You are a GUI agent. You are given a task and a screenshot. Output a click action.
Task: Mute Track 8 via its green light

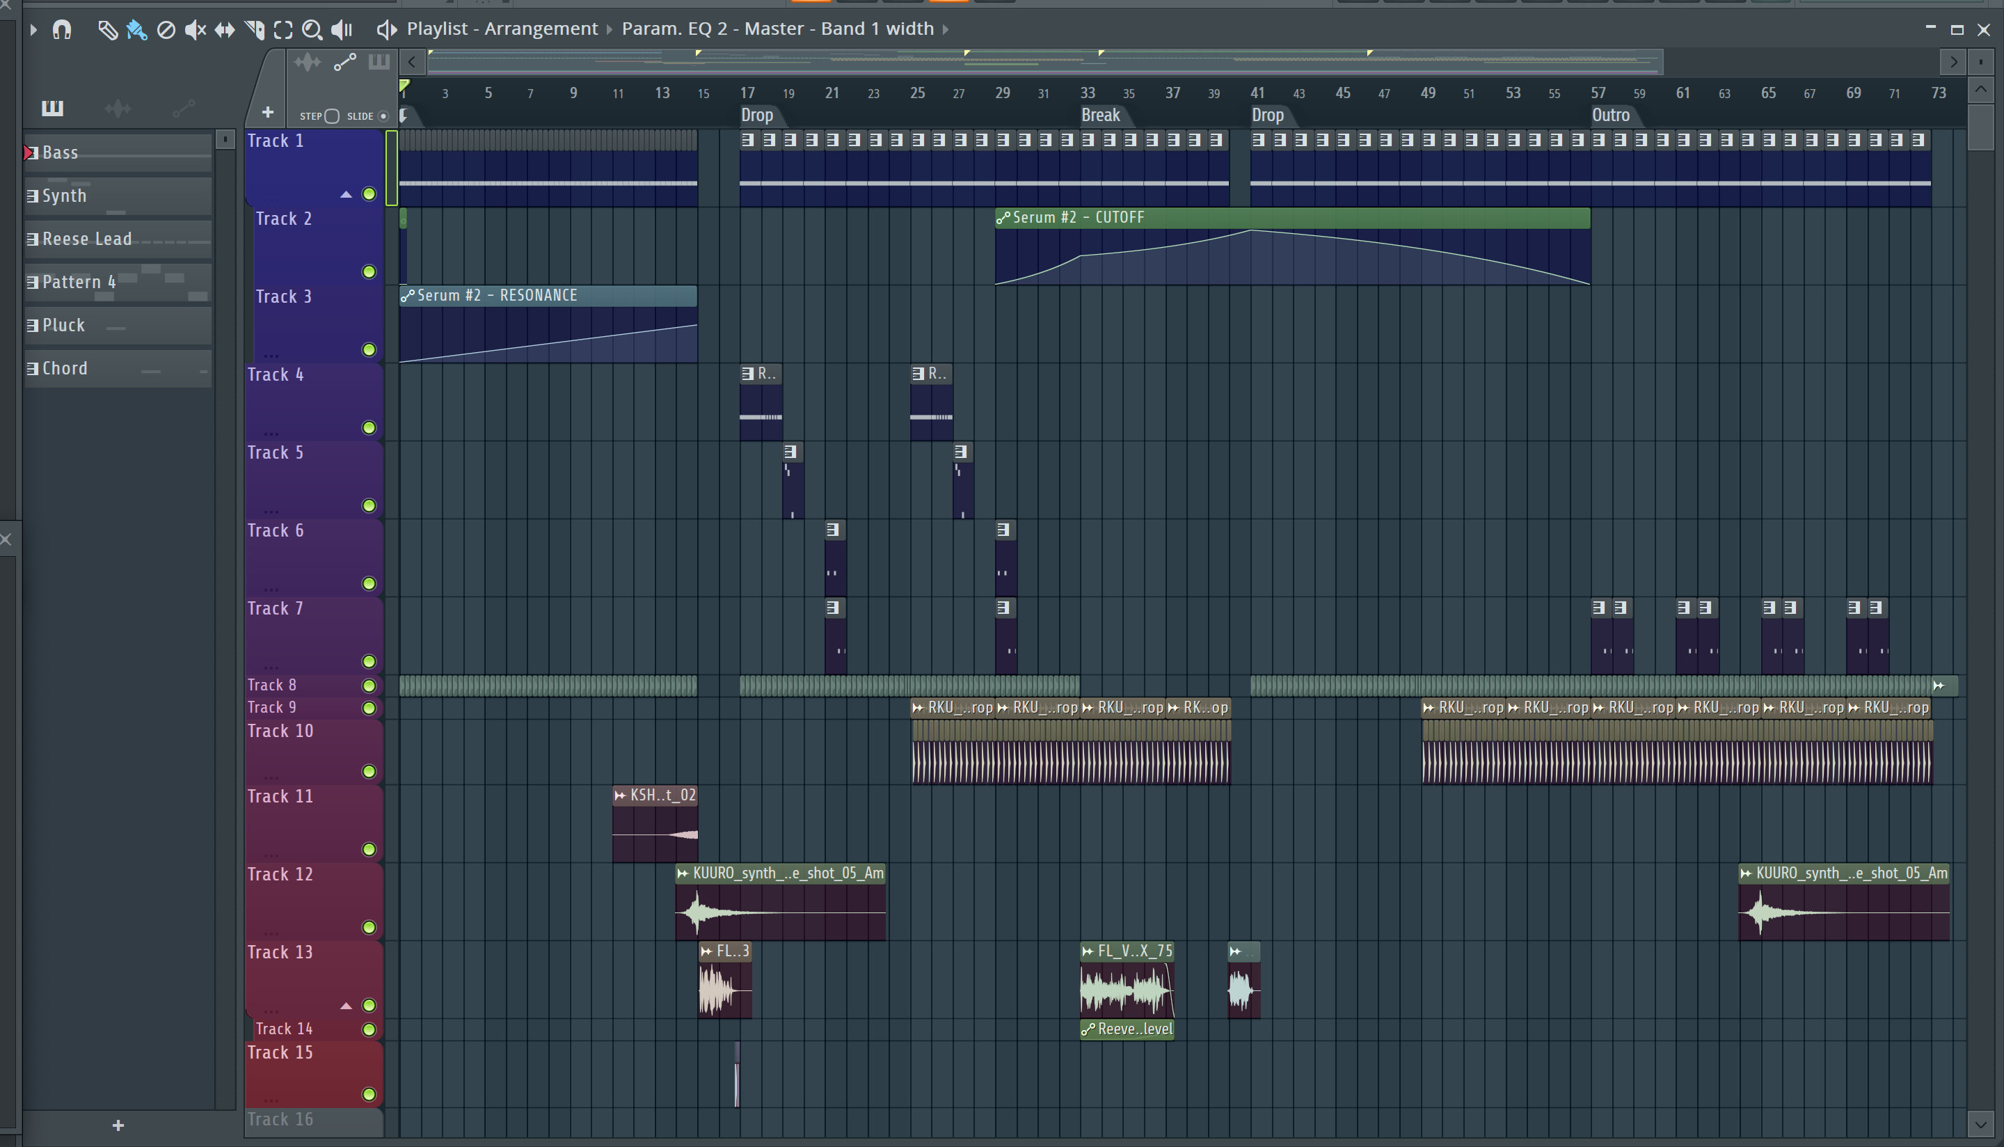369,686
